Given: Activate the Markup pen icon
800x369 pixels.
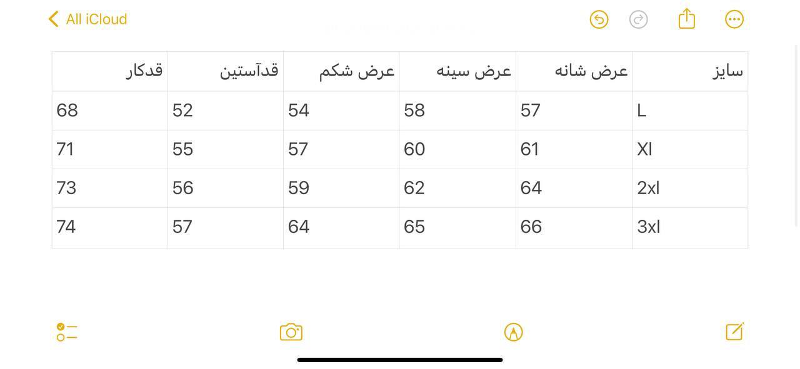Looking at the screenshot, I should [x=513, y=332].
